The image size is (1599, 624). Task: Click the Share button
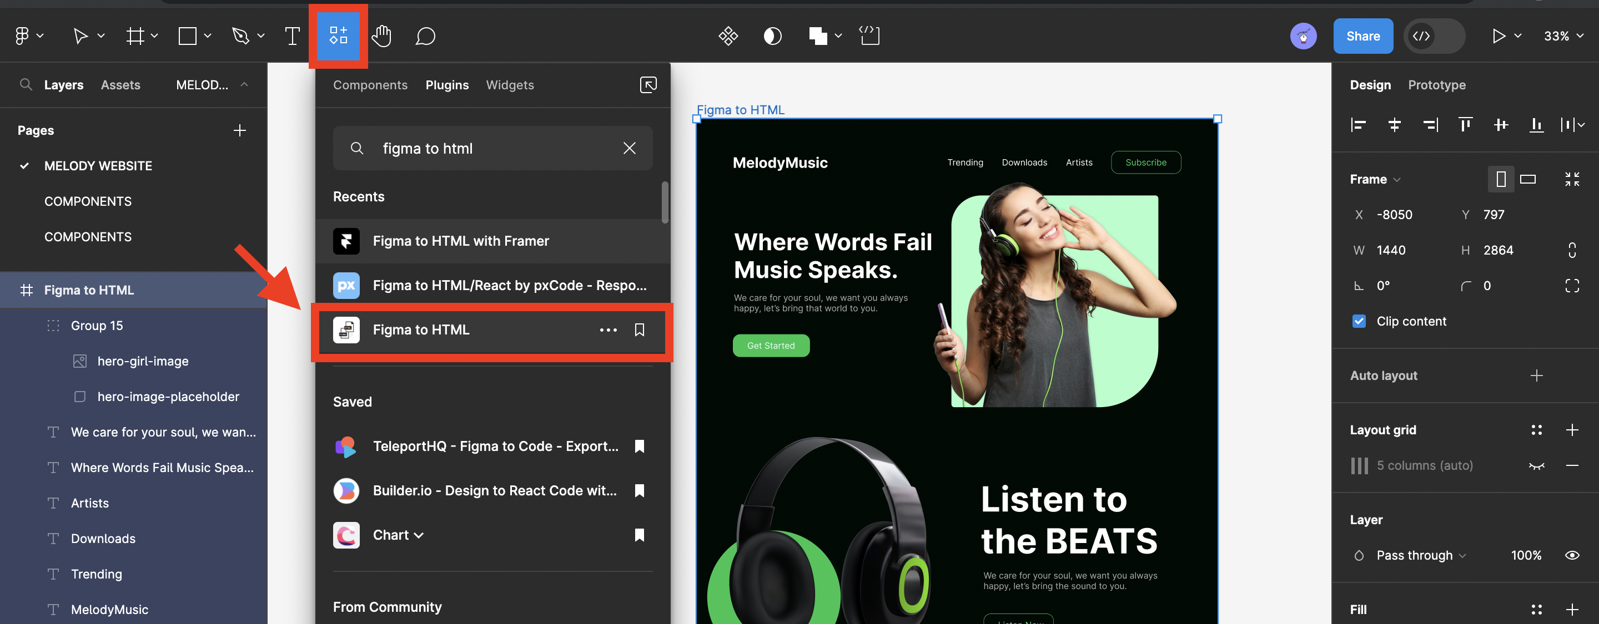tap(1362, 36)
